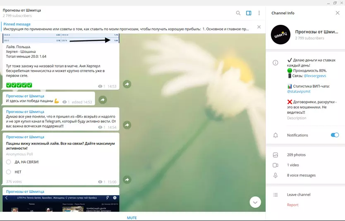Image resolution: width=345 pixels, height=221 pixels.
Task: Jump to latest messages with down arrow
Action: point(255,202)
